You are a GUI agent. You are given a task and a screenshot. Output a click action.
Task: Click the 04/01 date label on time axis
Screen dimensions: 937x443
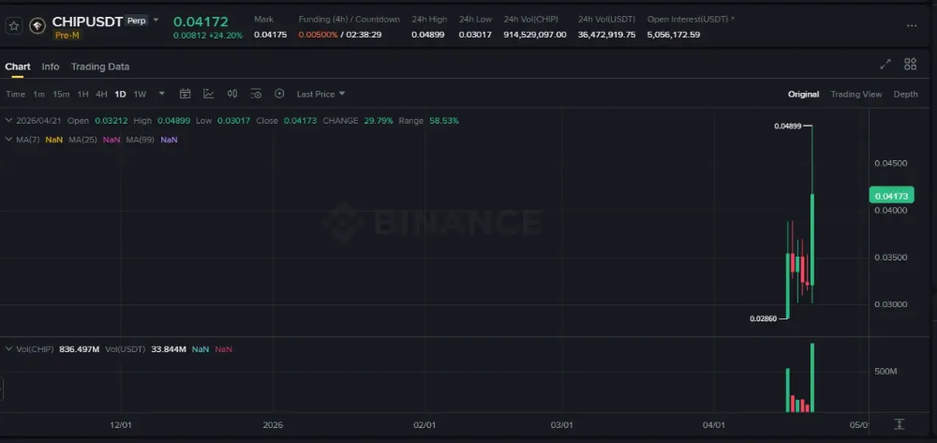pos(714,425)
